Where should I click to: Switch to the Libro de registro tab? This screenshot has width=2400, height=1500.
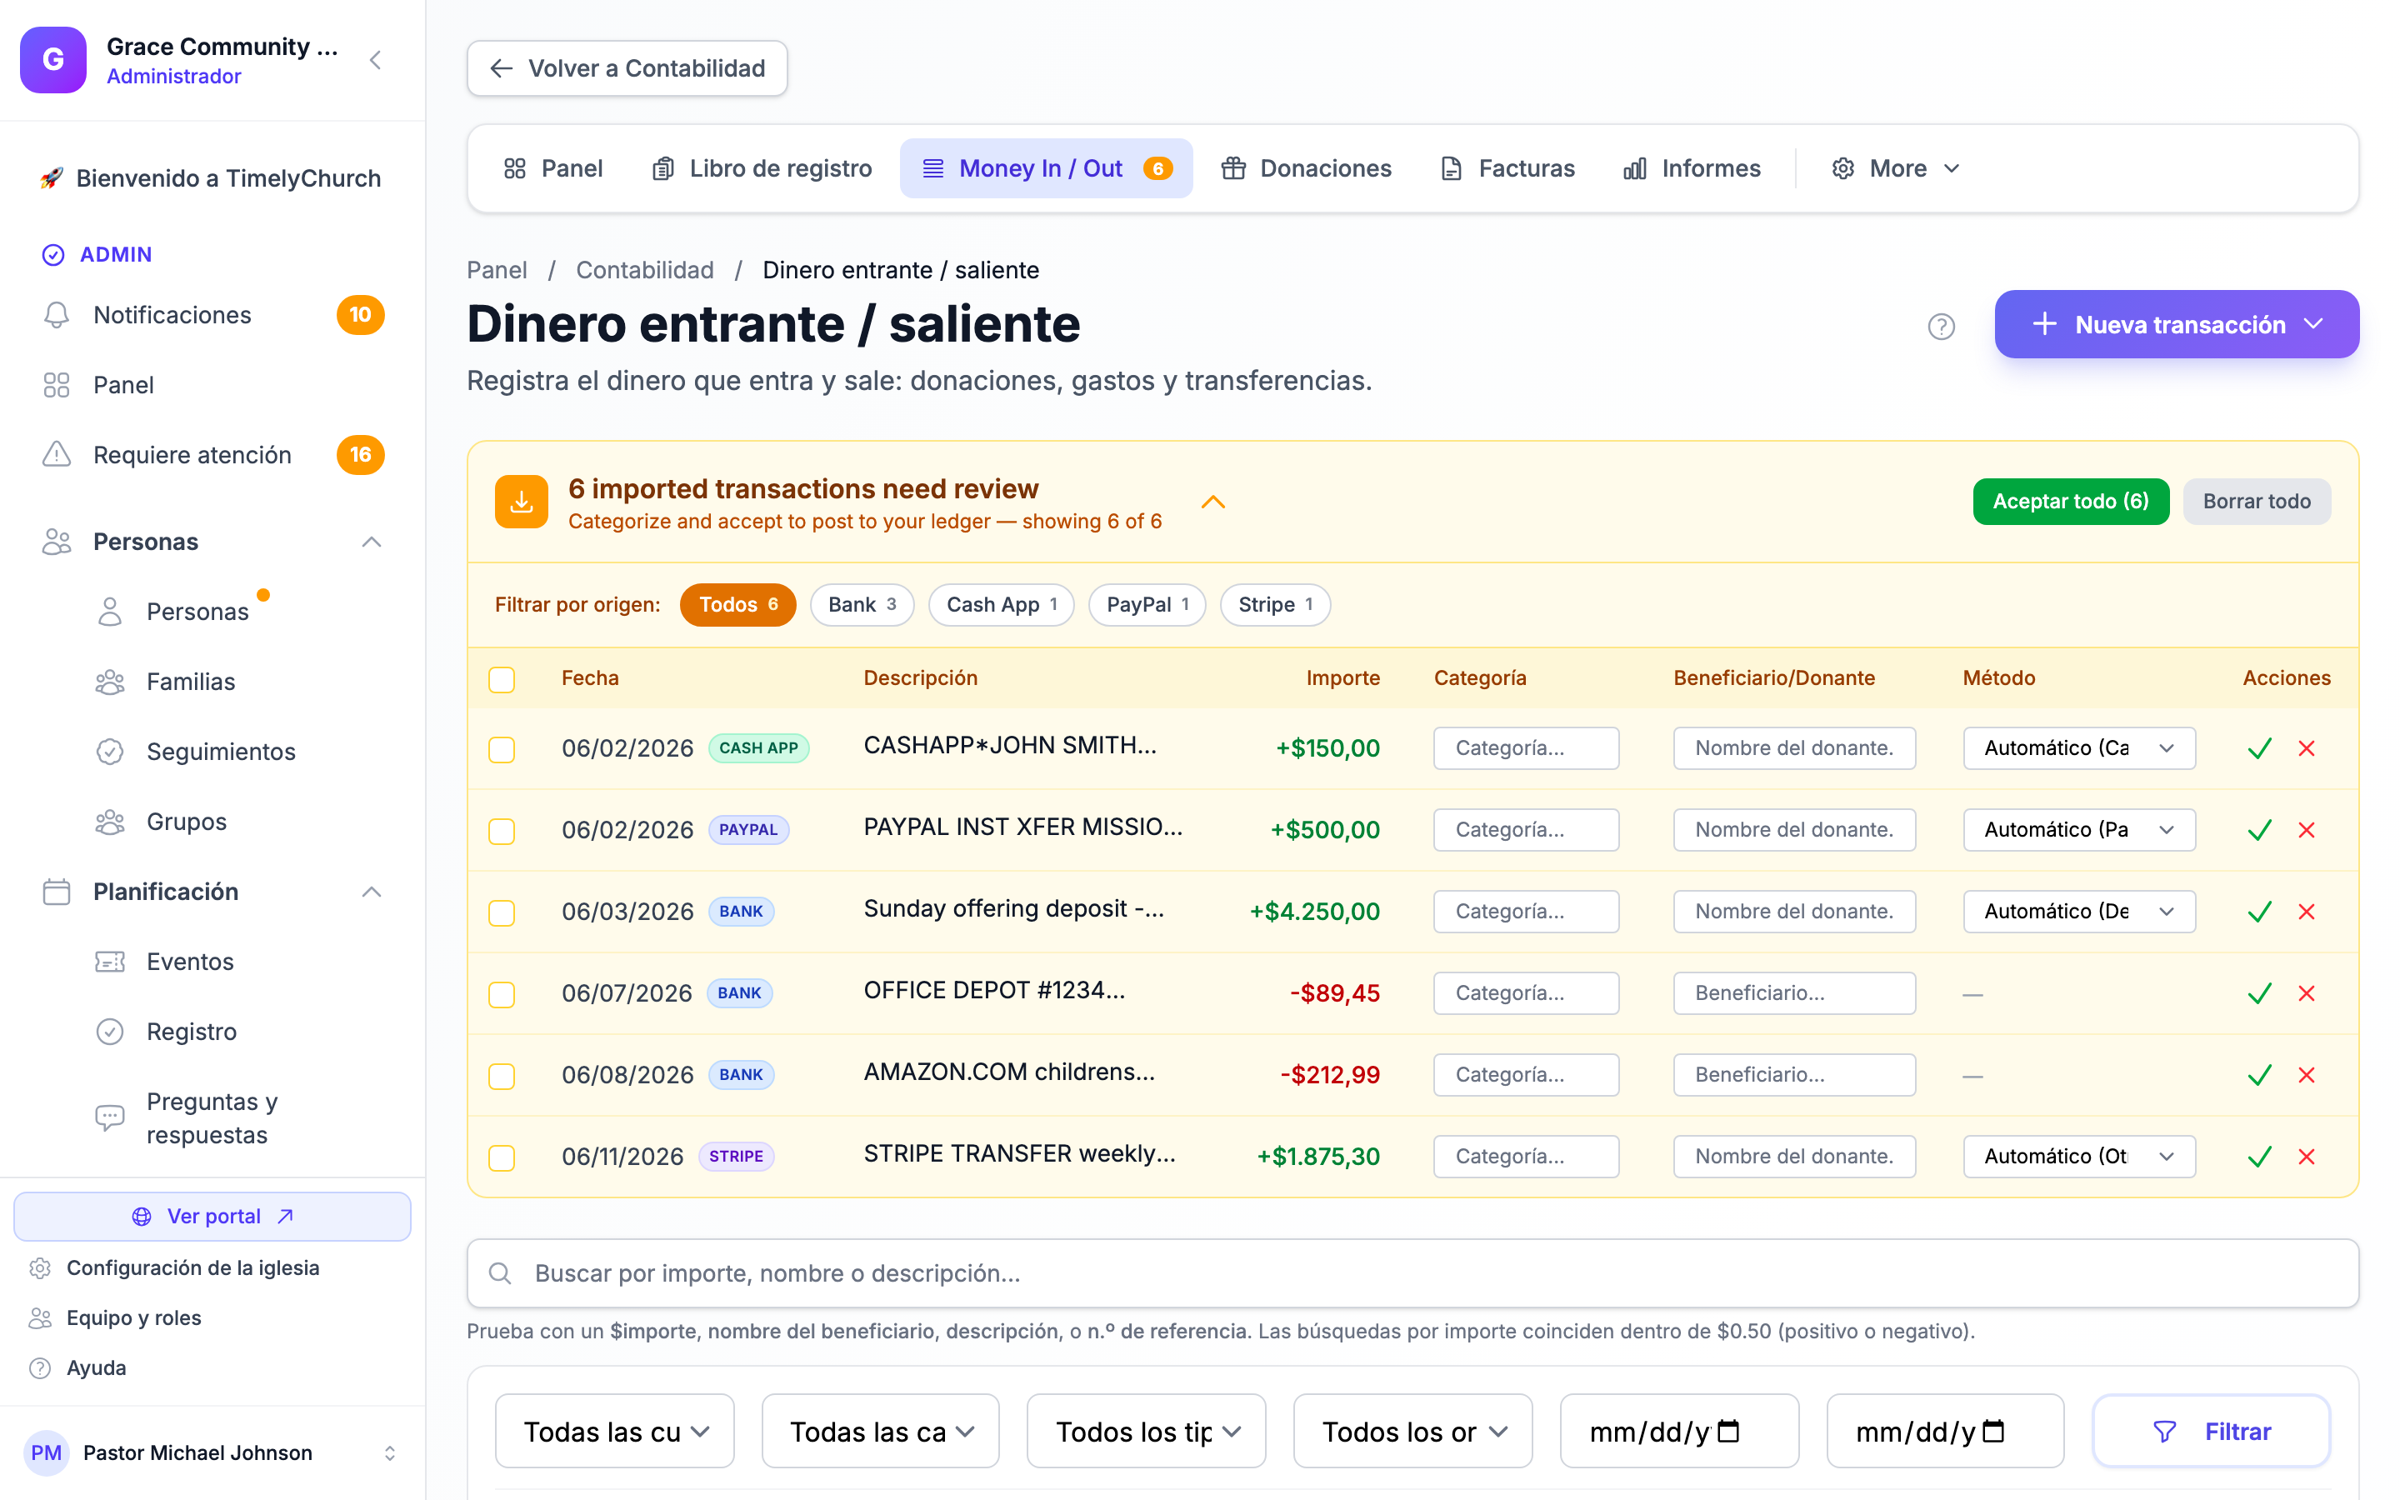pyautogui.click(x=762, y=168)
